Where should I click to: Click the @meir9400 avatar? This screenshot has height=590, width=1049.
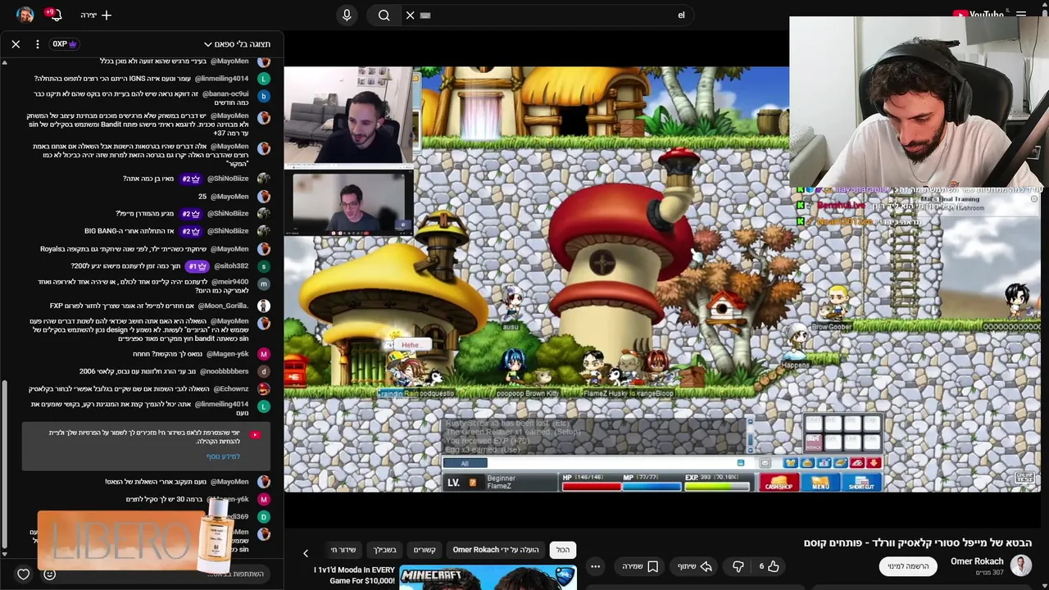[263, 284]
